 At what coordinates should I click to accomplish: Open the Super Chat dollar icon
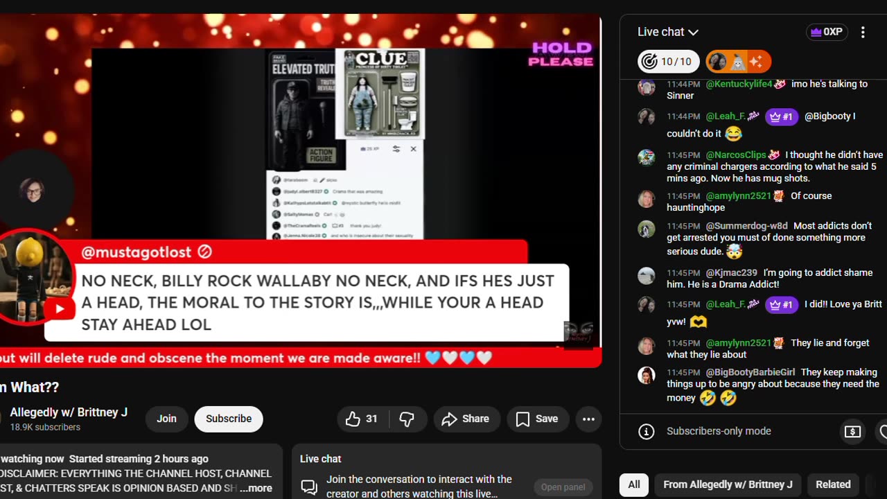click(852, 432)
